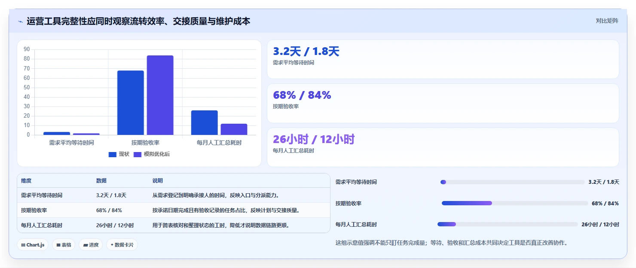Click the page title 运营工具完整性应同时观察

138,21
